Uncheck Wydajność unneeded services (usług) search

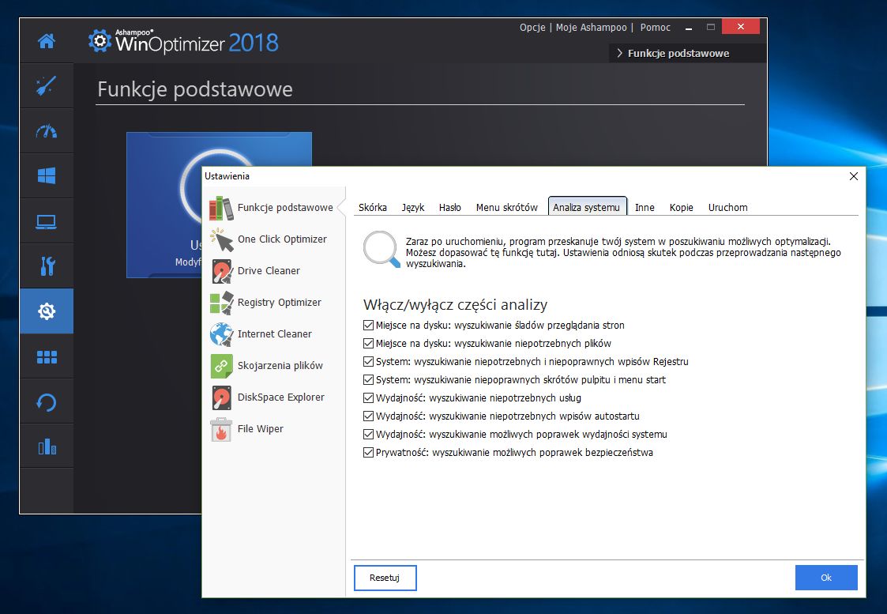[x=368, y=397]
